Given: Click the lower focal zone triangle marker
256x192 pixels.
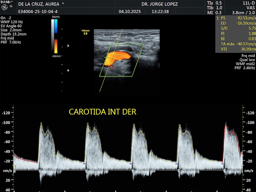Looking at the screenshot, I should 68,70.
